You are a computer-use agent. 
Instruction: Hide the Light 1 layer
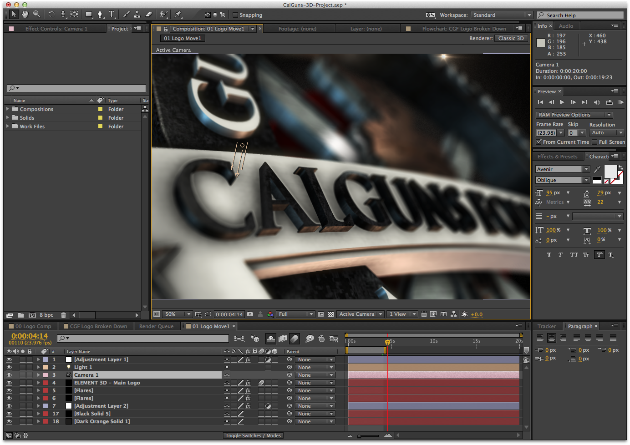(x=9, y=367)
